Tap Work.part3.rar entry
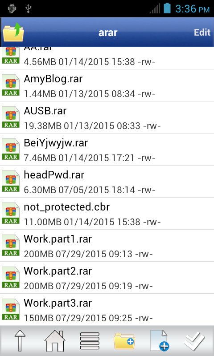The height and width of the screenshot is (356, 214). pyautogui.click(x=107, y=309)
